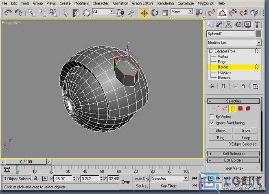Toggle the 3D Snaps magnet icon

pos(211,13)
